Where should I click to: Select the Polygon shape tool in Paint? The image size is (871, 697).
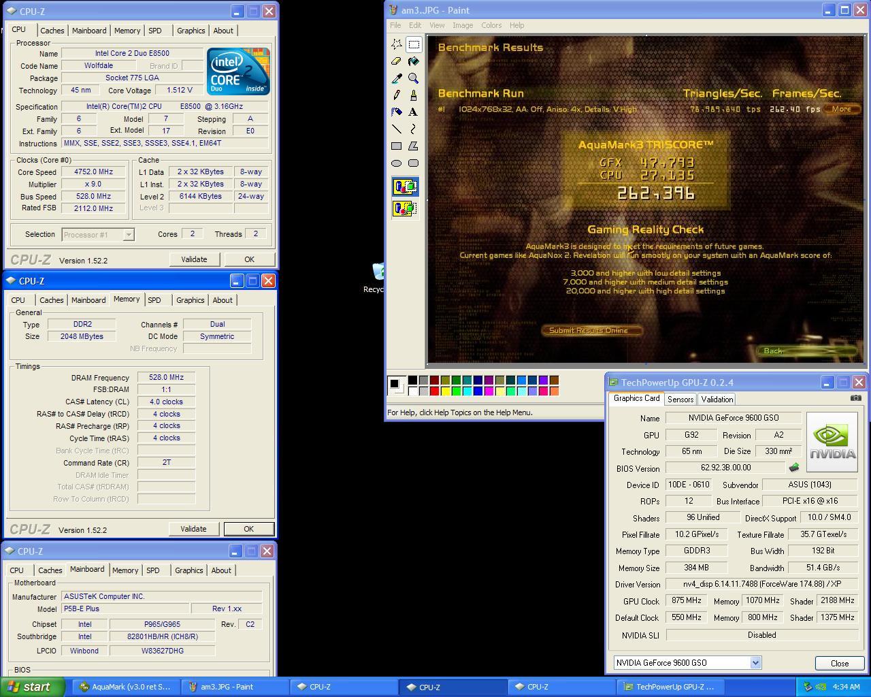point(413,146)
